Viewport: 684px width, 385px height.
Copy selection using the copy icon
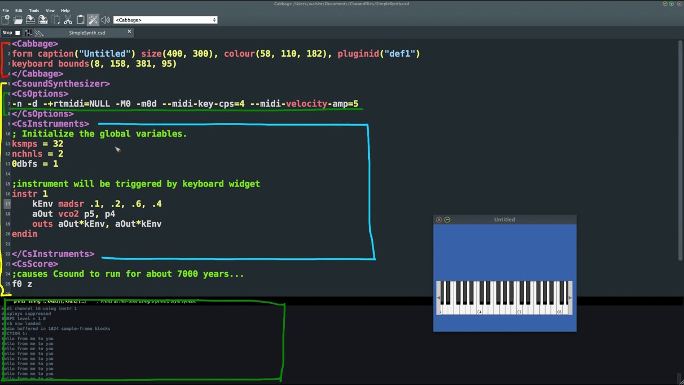(56, 20)
